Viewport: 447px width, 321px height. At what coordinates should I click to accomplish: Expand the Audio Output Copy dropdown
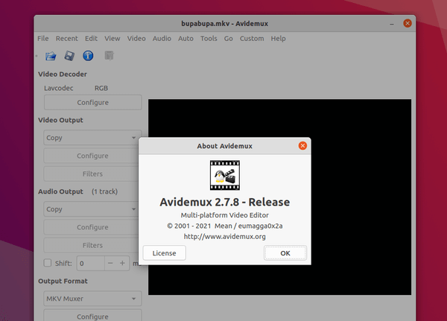[91, 209]
